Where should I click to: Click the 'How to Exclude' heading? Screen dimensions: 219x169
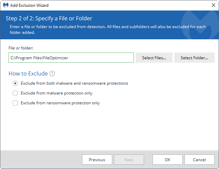pyautogui.click(x=28, y=73)
